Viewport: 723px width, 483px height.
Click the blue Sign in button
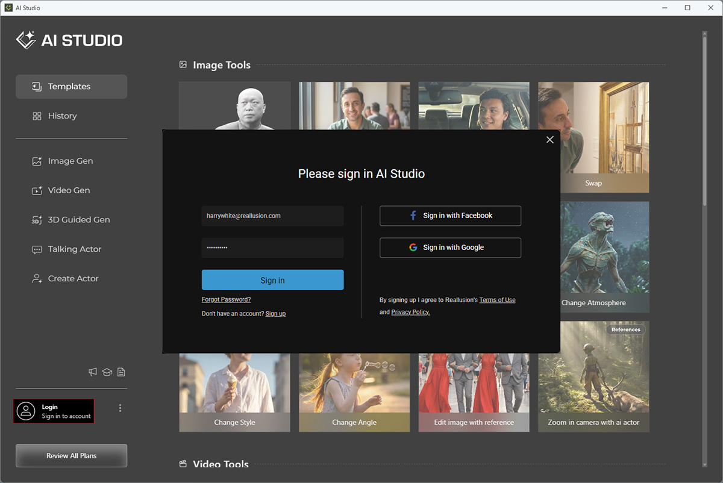coord(272,280)
